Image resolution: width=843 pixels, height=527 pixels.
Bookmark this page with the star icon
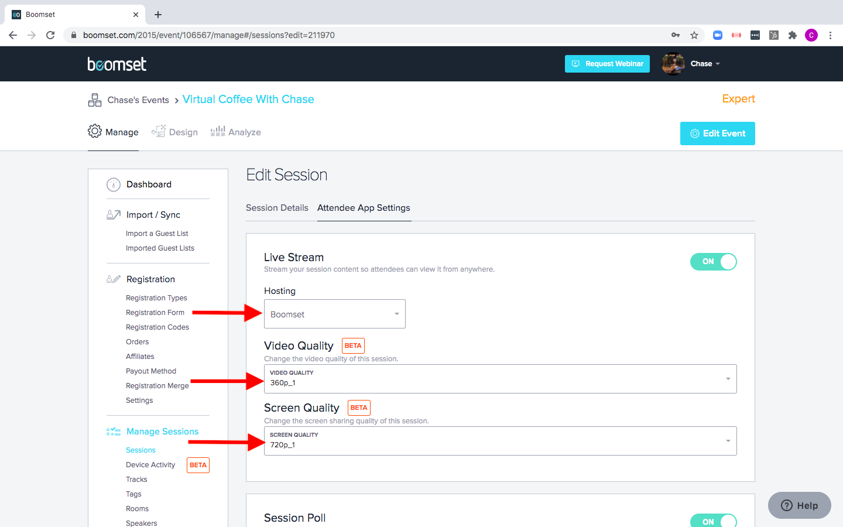click(694, 35)
